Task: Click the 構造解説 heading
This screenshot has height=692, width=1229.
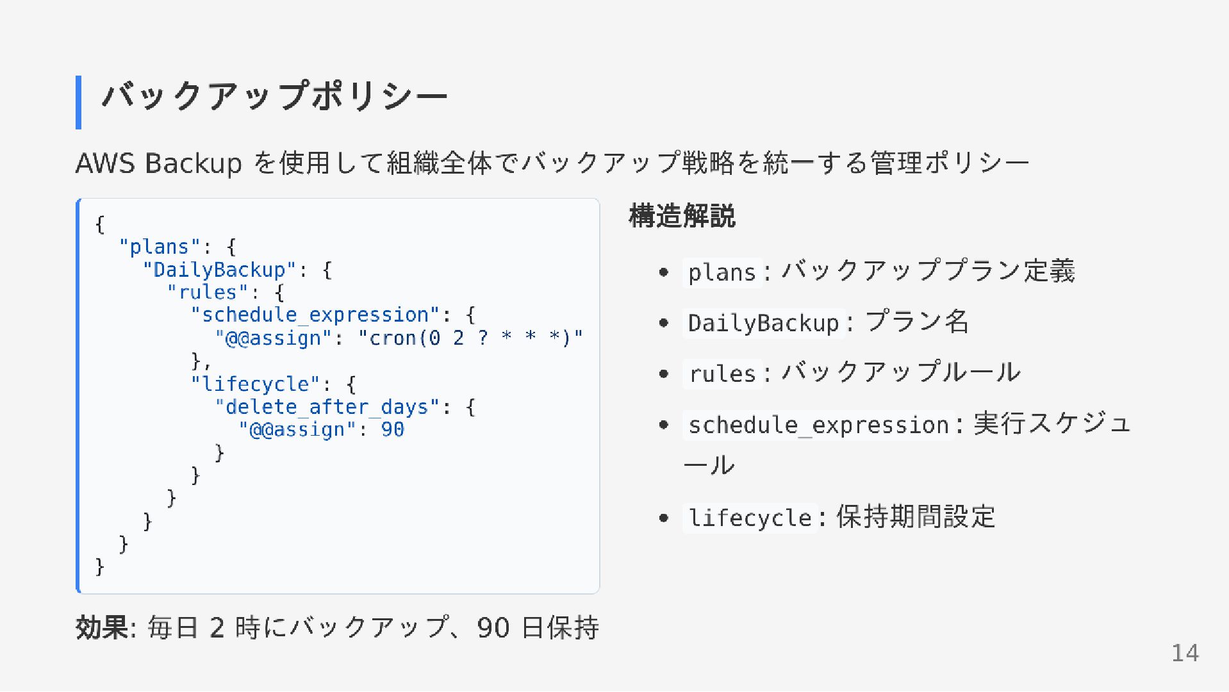Action: [682, 216]
